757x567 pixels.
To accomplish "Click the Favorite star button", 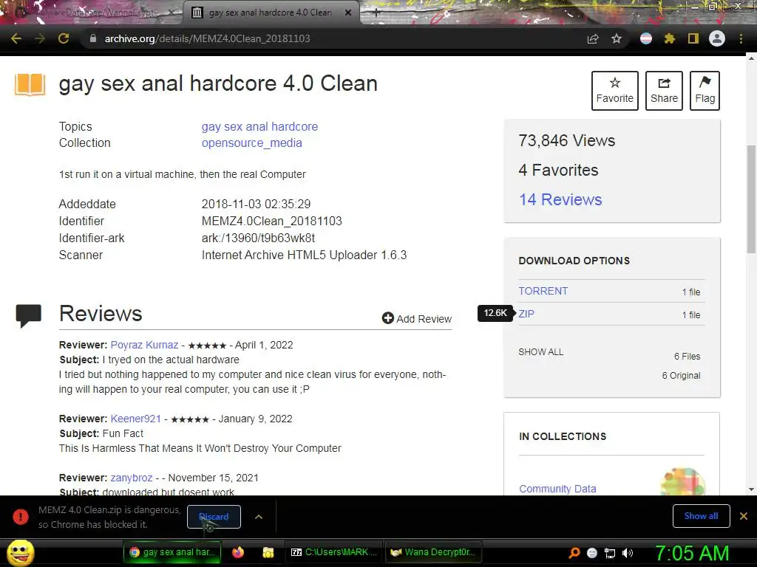I will pos(614,91).
